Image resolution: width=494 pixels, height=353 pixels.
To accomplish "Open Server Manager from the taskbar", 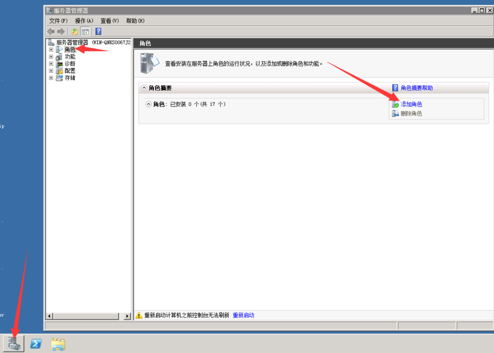I will (14, 343).
